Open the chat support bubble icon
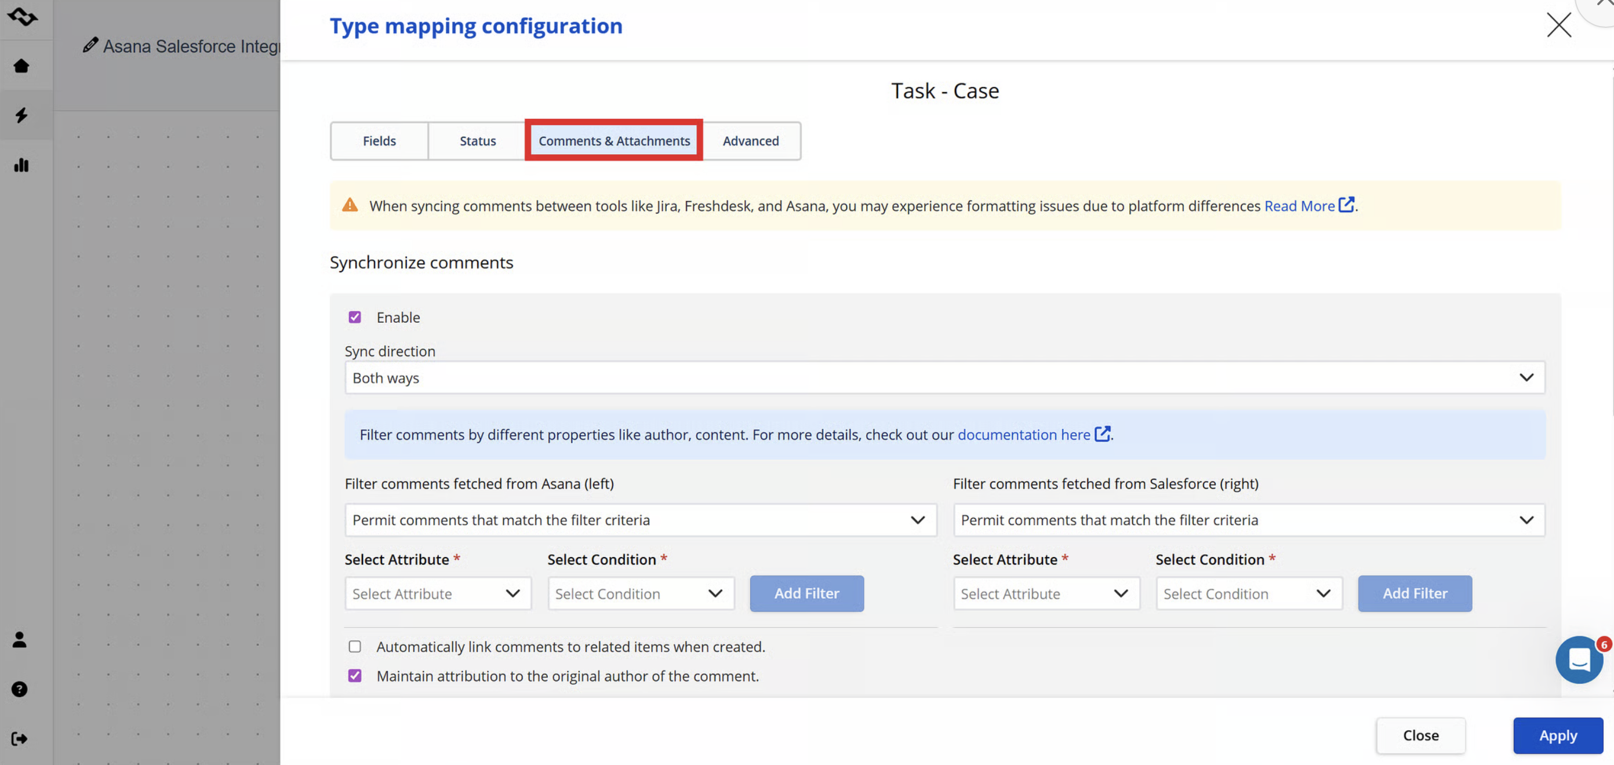The image size is (1614, 765). (x=1579, y=660)
